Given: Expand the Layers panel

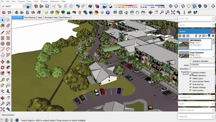Looking at the screenshot, I should pyautogui.click(x=196, y=25).
